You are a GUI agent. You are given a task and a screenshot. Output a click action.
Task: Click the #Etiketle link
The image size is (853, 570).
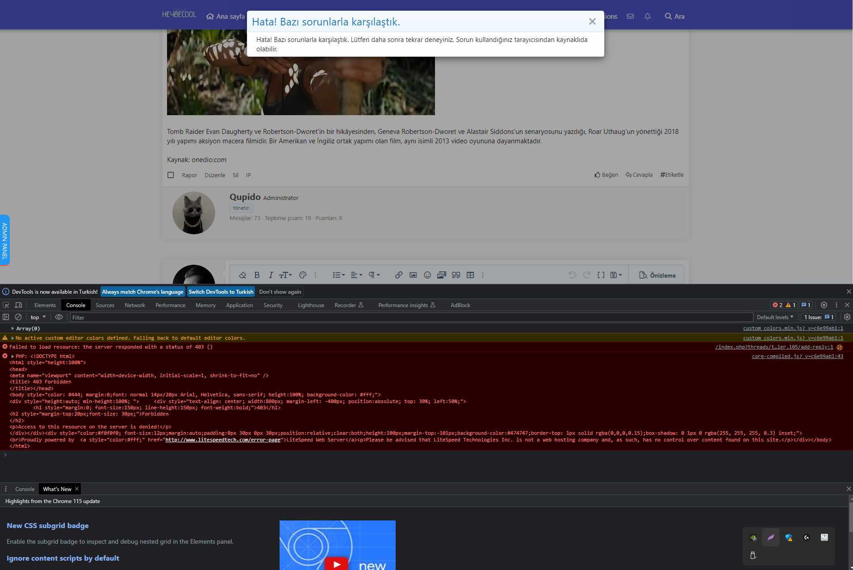click(x=672, y=175)
